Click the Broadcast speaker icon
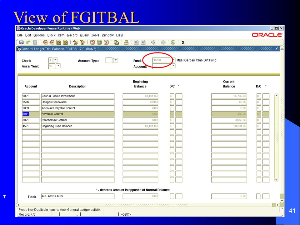 click(153, 42)
